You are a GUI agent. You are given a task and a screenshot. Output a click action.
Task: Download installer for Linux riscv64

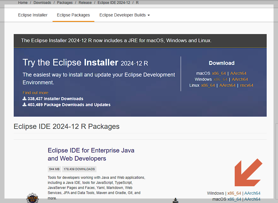247,85
